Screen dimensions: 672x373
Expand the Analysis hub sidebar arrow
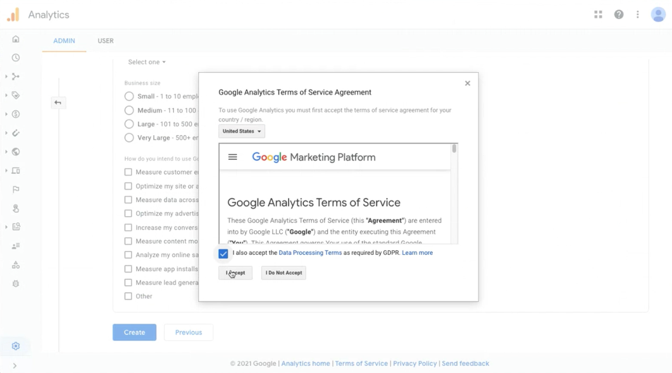click(6, 226)
